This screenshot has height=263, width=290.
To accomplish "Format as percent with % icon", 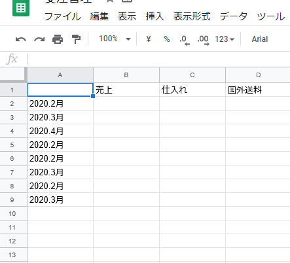I will pyautogui.click(x=167, y=39).
